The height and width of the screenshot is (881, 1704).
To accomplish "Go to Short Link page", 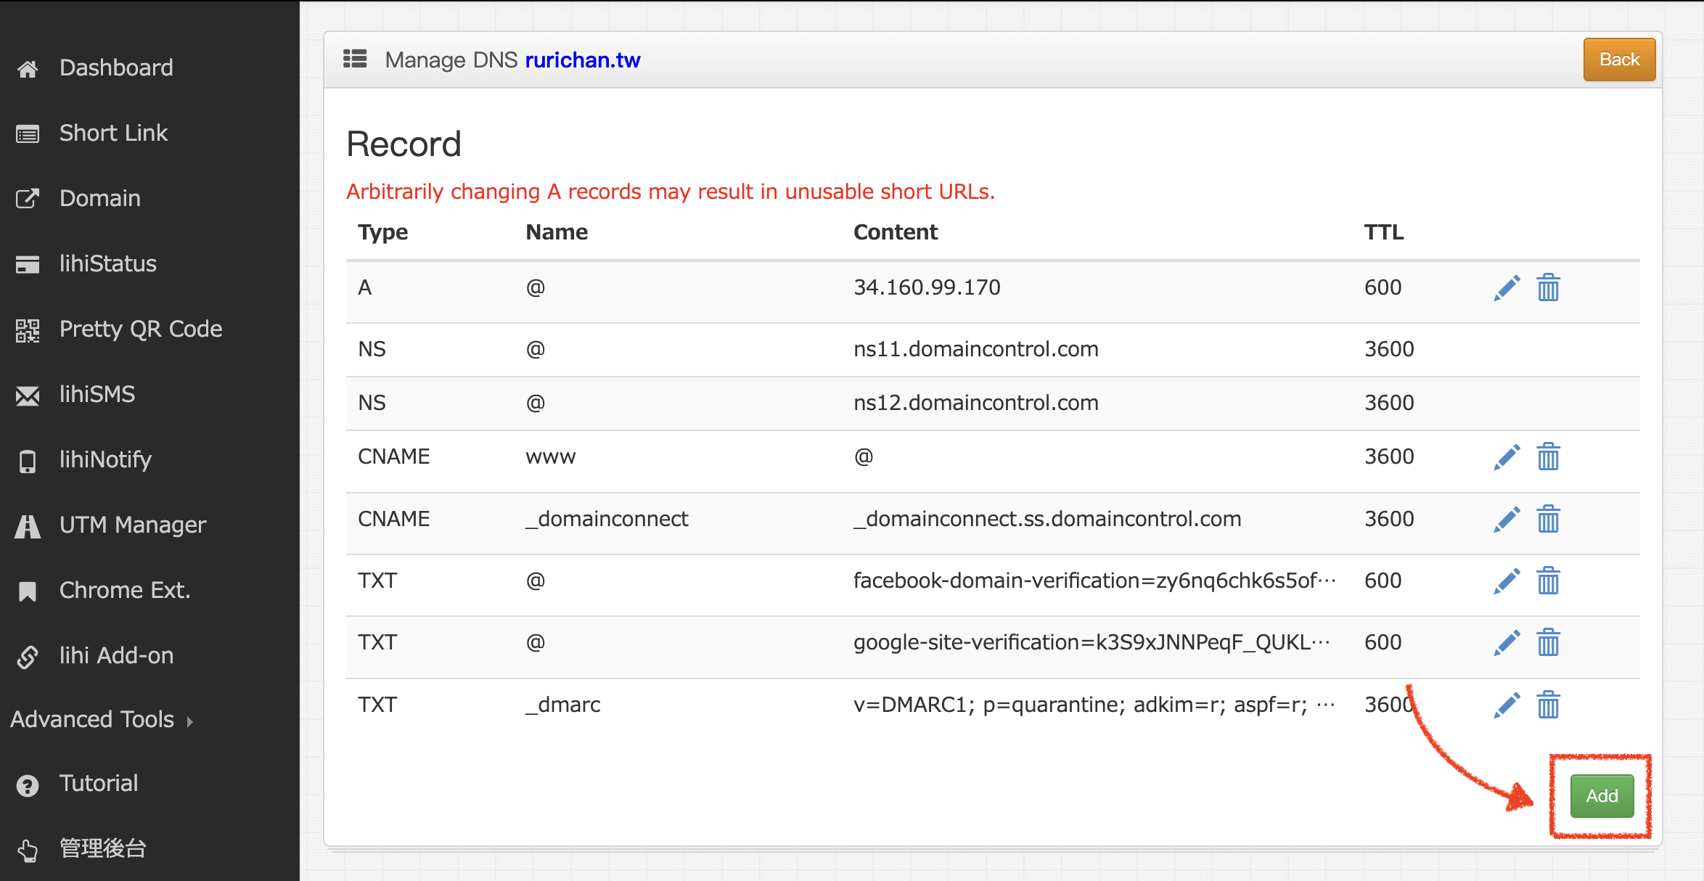I will click(113, 134).
